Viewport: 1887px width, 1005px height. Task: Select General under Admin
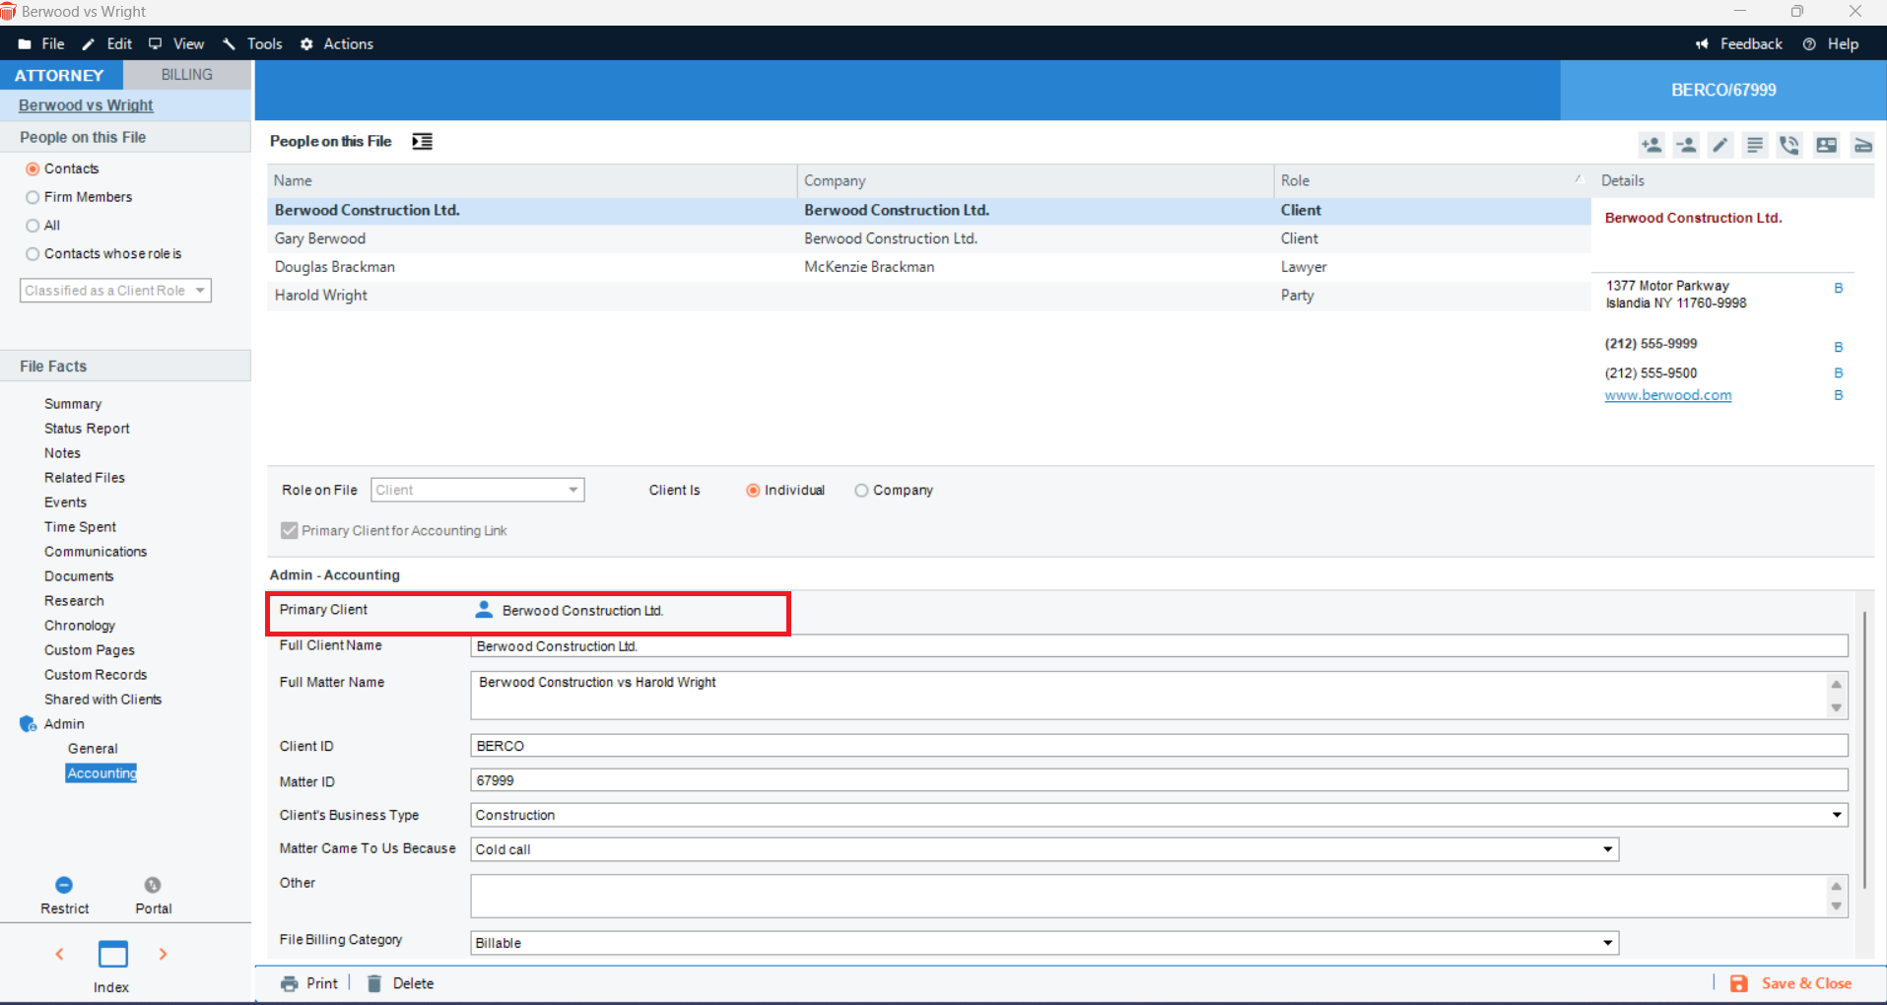[x=93, y=749]
